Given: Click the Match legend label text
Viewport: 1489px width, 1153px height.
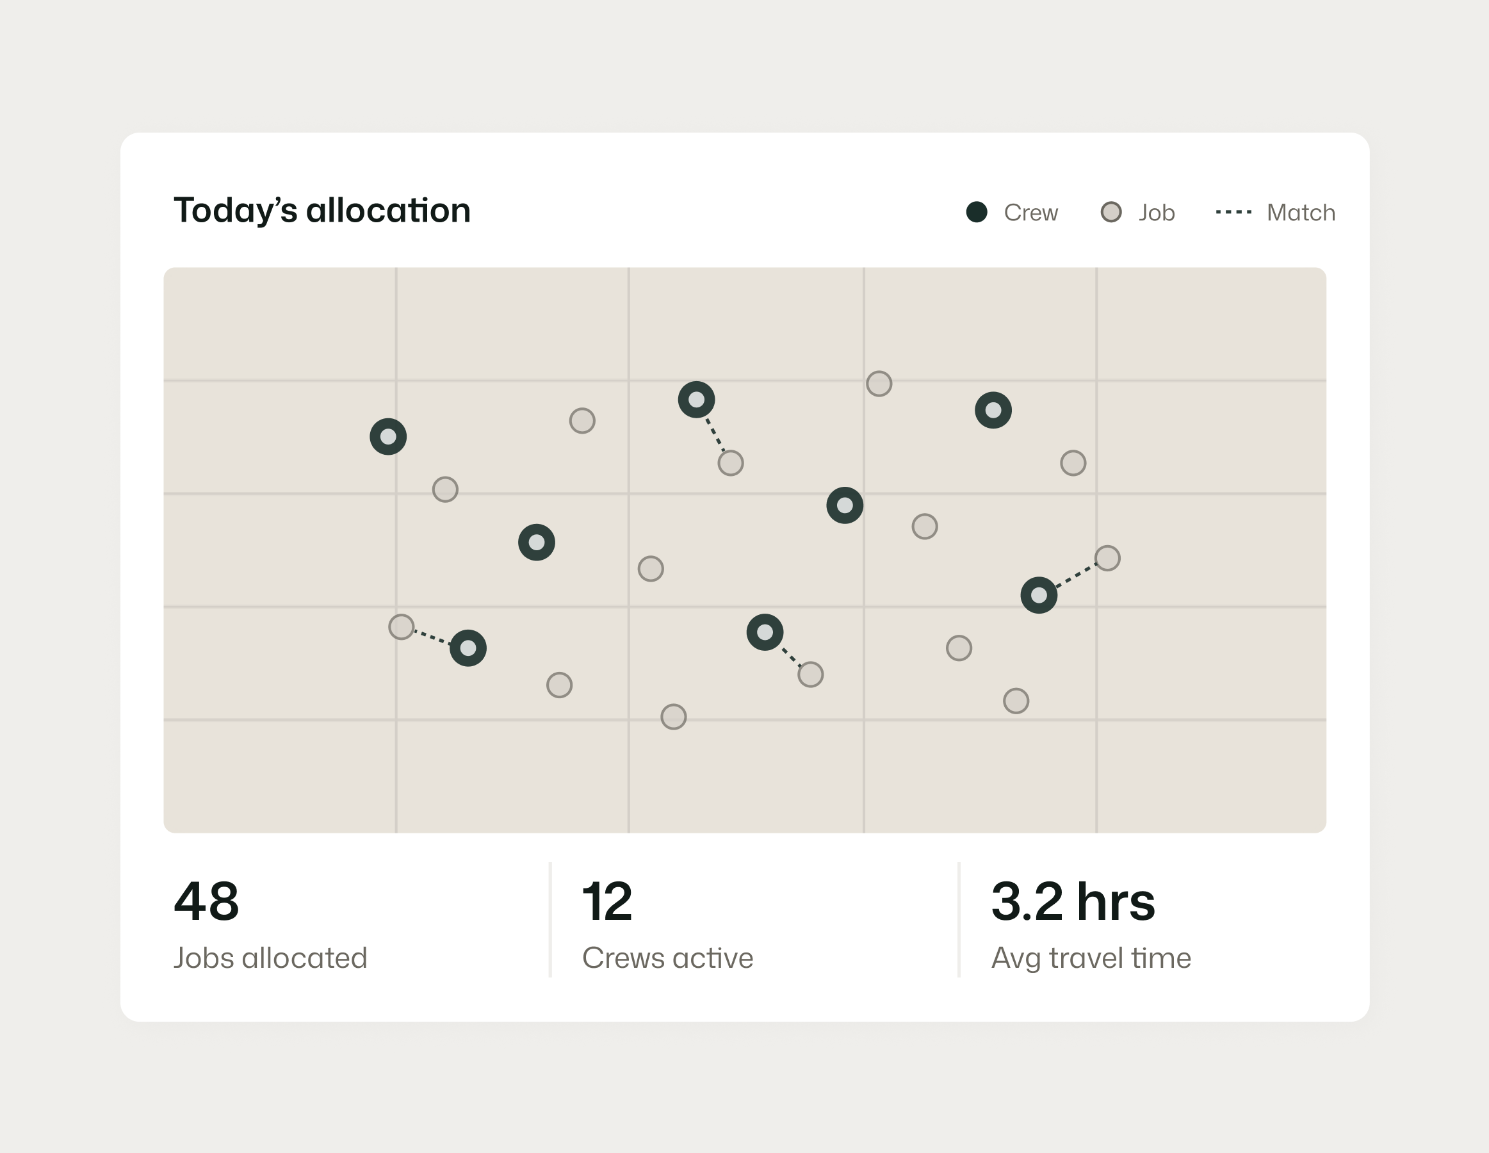Looking at the screenshot, I should 1300,213.
